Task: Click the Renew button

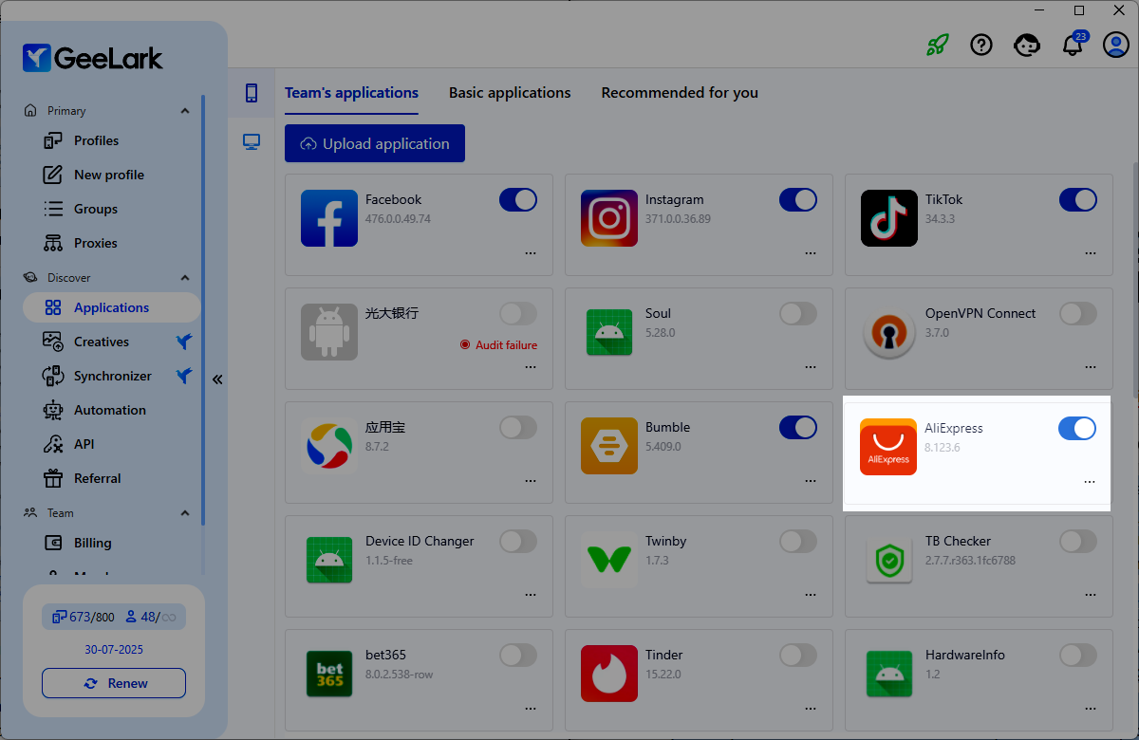Action: tap(114, 683)
